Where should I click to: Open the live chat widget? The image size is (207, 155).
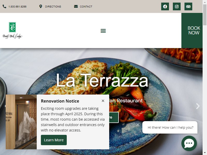point(189,143)
